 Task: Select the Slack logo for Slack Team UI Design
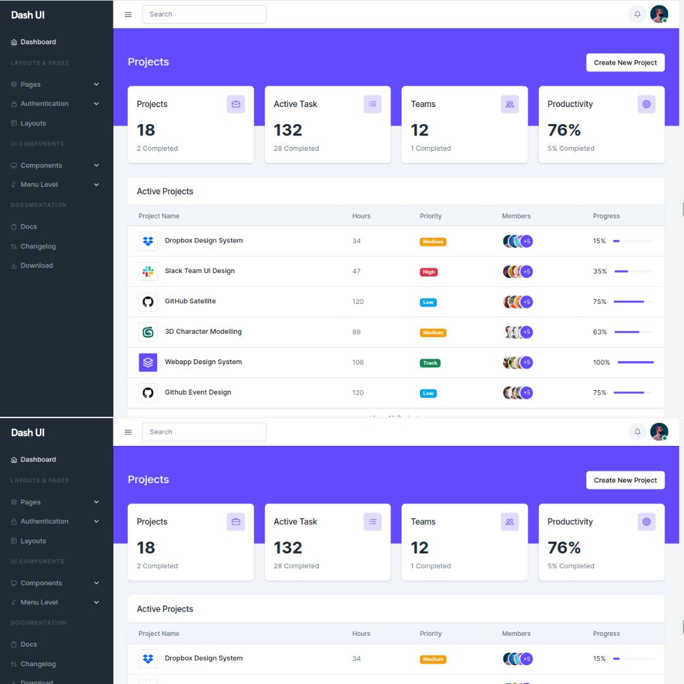point(148,271)
